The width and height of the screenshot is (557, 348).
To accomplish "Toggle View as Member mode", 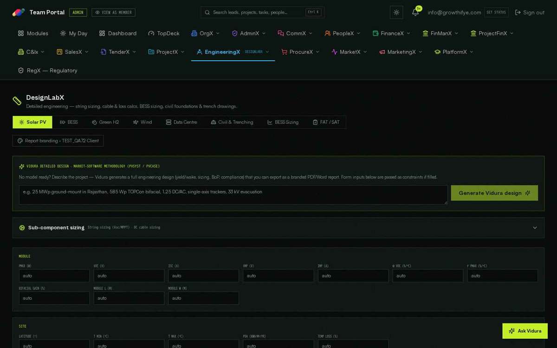I will pyautogui.click(x=114, y=13).
